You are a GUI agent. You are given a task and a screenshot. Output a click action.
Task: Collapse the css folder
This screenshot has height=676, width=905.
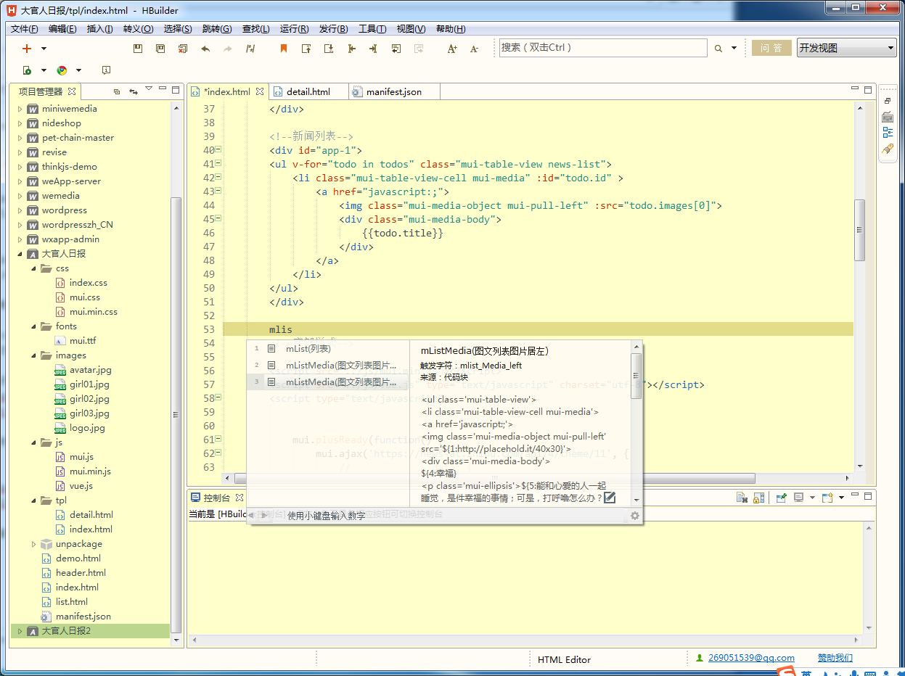click(x=34, y=268)
